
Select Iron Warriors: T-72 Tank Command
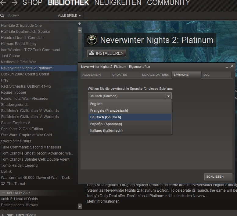(x=38, y=50)
